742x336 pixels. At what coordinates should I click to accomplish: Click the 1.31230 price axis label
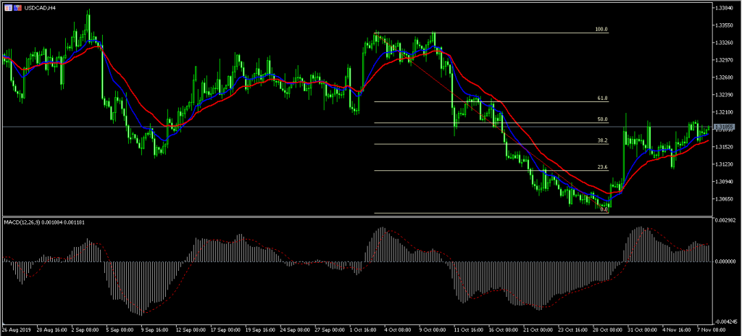725,164
